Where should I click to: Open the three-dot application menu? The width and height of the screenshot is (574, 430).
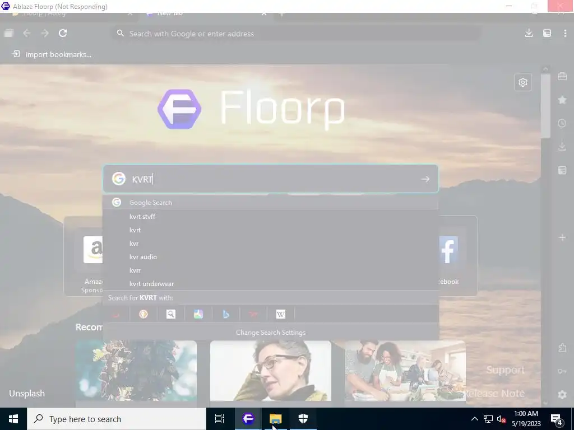tap(565, 33)
